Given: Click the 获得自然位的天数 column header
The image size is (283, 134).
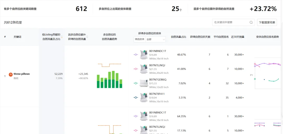Looking at the screenshot, I should (x=200, y=37).
